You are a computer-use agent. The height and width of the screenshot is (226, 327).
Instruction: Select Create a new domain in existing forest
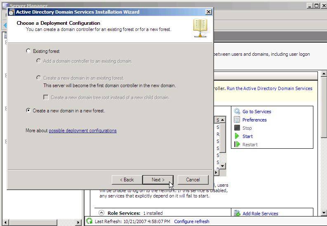[39, 78]
